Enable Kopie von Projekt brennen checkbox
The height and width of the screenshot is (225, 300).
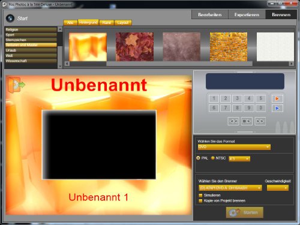click(200, 201)
